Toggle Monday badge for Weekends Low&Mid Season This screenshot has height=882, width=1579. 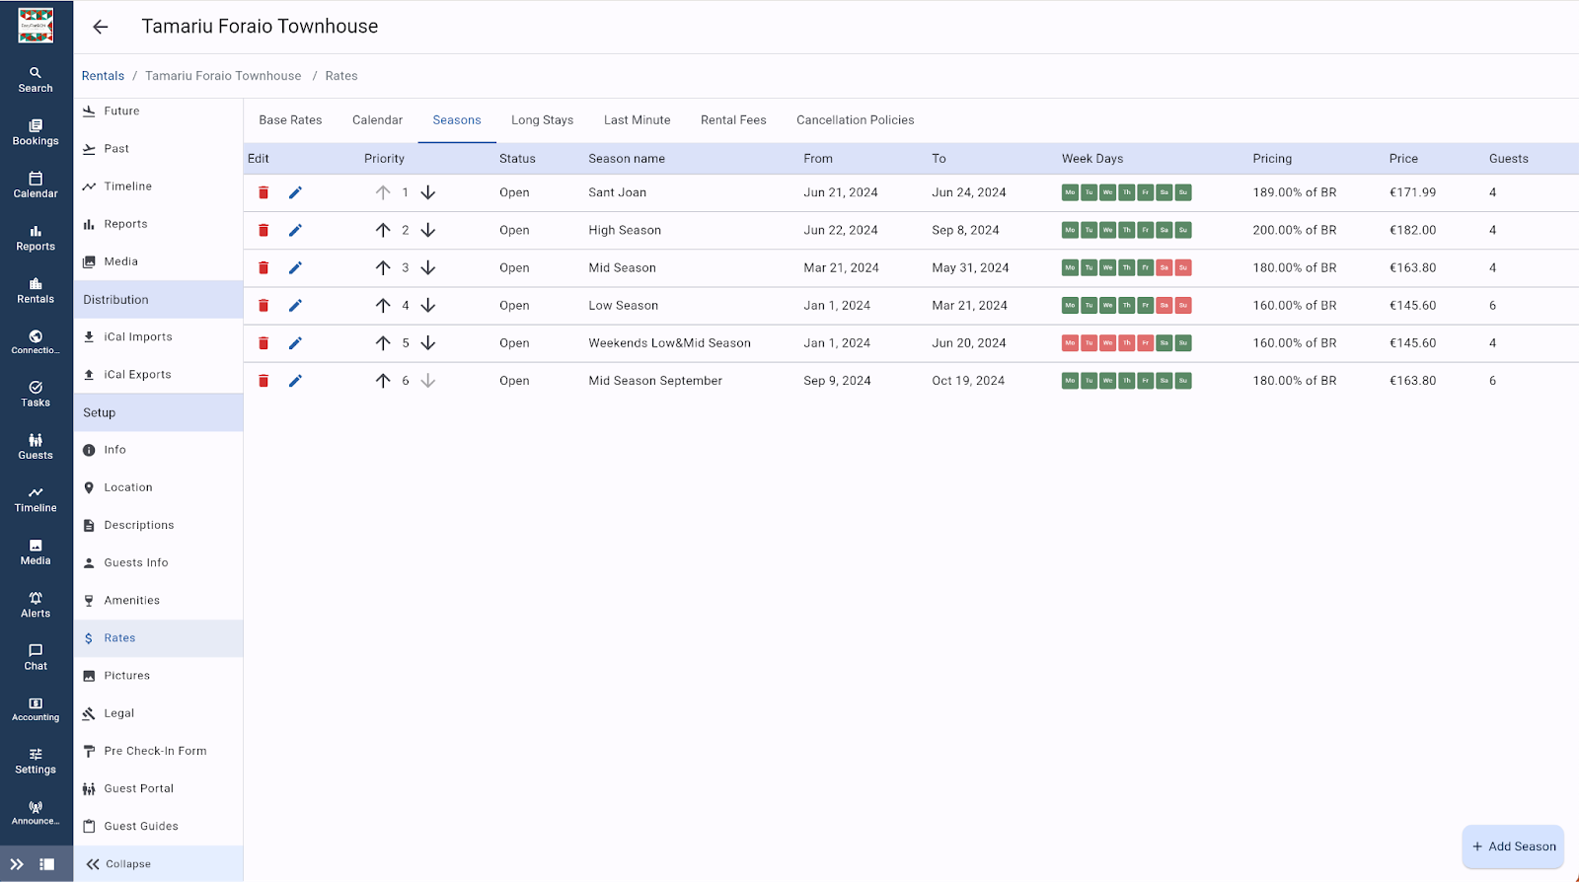(1070, 343)
